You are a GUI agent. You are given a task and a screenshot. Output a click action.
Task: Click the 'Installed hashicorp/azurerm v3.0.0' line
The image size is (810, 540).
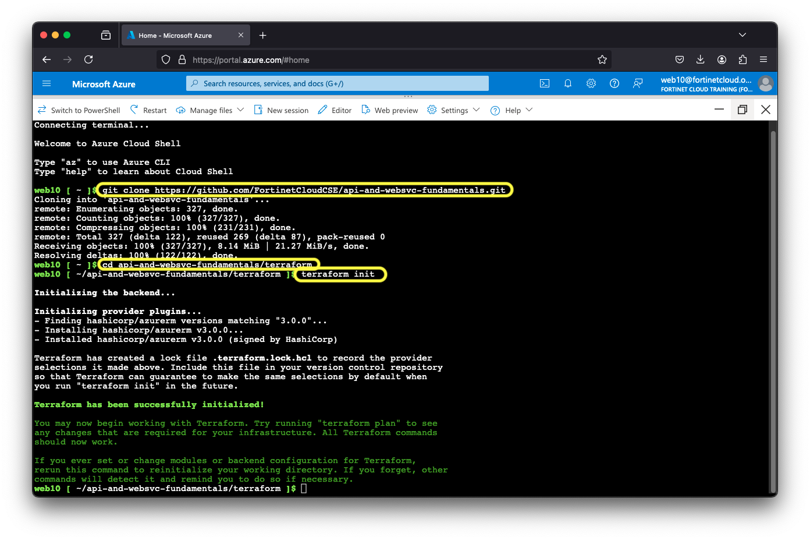[x=186, y=339]
